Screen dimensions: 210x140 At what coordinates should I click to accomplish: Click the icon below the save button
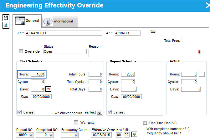coord(6,25)
